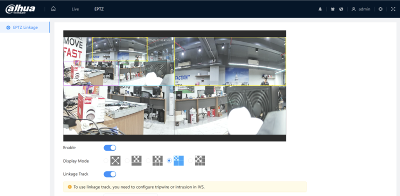Select the radio button for one-plus-five layout
This screenshot has height=196, width=400.
click(190, 161)
